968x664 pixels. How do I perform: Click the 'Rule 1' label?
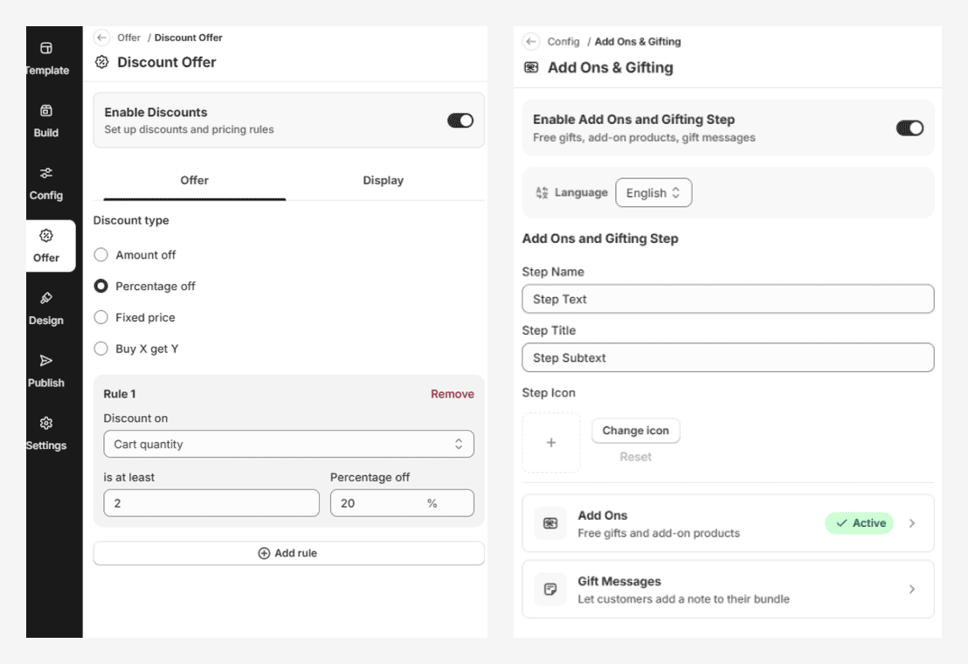coord(120,394)
